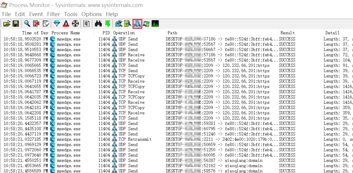Click SUCCESS result in TCP Retransmit row
The image size is (353, 173).
(x=287, y=139)
